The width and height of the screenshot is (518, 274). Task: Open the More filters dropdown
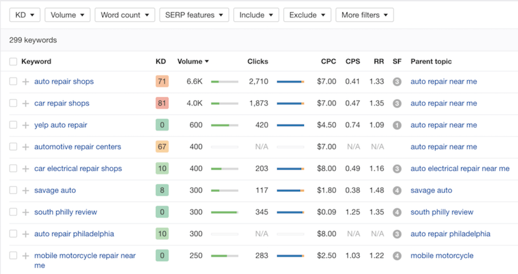364,15
